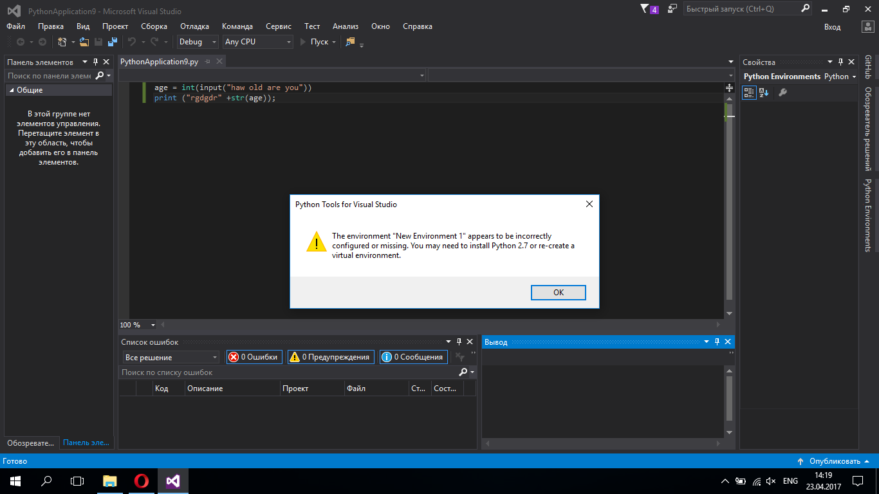Open the Проект menu

click(115, 26)
